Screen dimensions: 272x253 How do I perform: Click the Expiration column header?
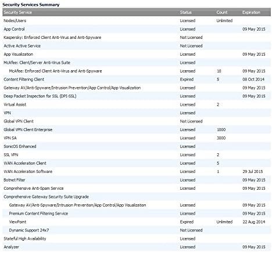pyautogui.click(x=251, y=12)
